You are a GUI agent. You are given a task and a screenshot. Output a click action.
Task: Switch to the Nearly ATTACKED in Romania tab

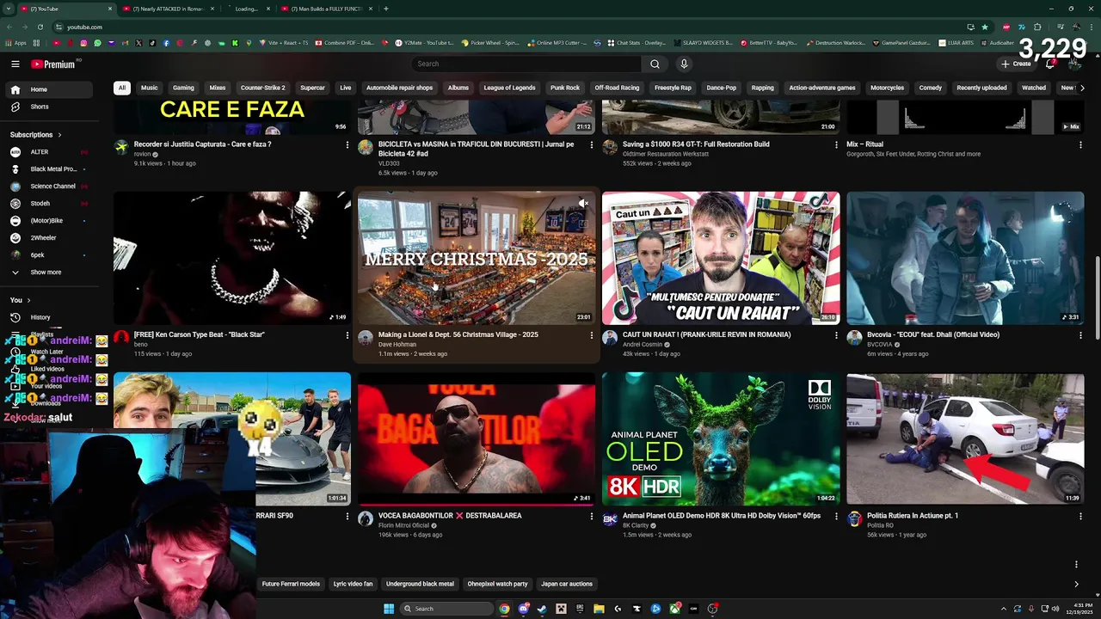(166, 9)
